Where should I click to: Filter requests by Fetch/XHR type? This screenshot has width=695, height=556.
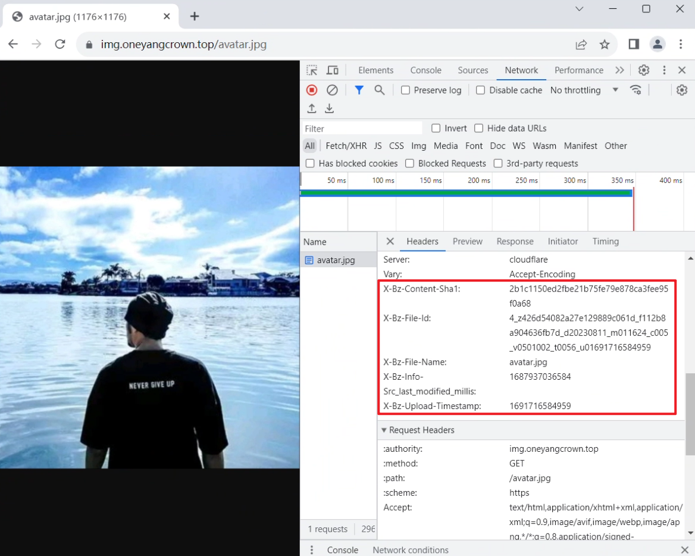pos(346,146)
